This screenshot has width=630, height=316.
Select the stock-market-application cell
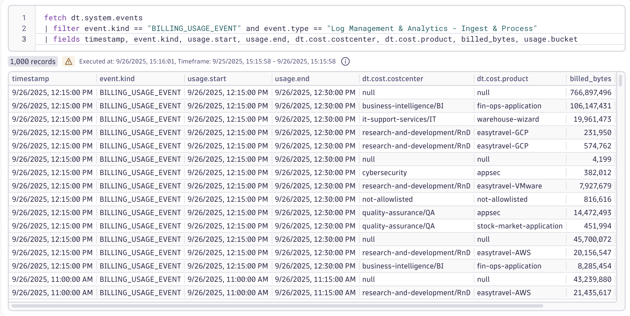coord(519,226)
